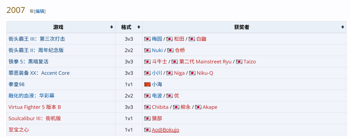Click Japan flag icon before Chibita
Screen dimensions: 350x138
click(147, 107)
